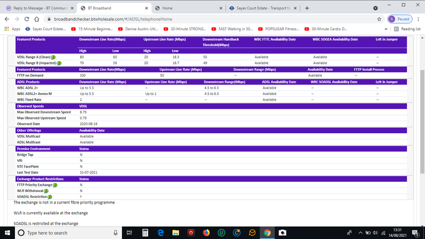Select the BT Broadband tab

[x=114, y=8]
